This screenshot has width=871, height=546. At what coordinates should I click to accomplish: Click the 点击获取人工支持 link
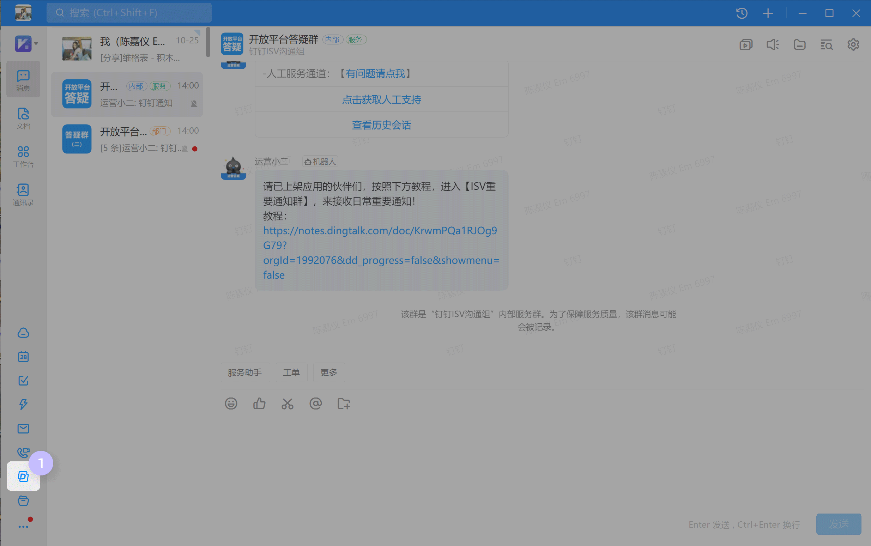[x=381, y=99]
